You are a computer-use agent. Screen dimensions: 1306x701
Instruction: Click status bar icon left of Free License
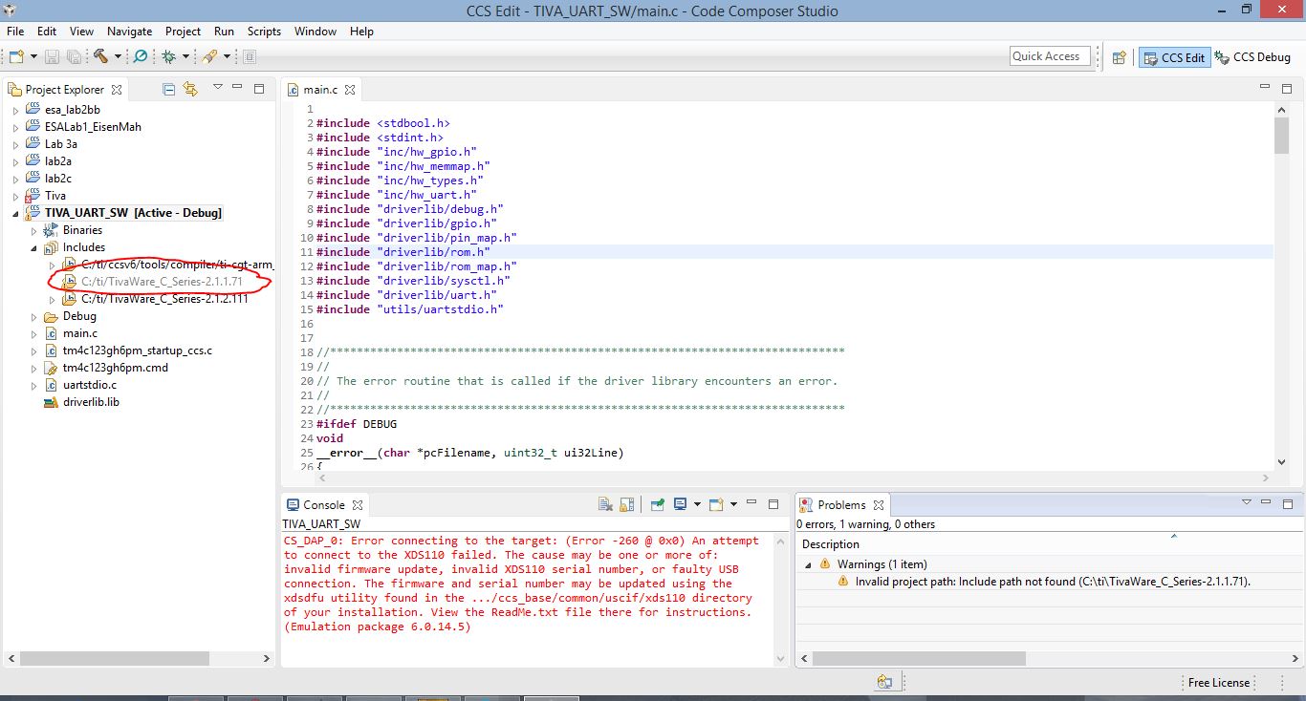pos(885,682)
